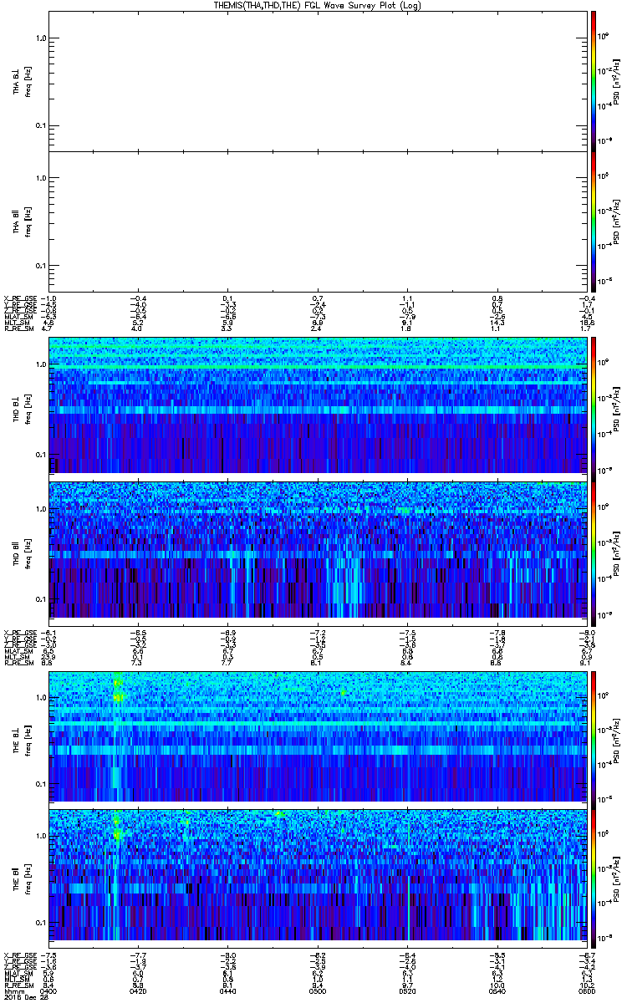Click the 'THE B∥ freq [Hz]' axis label
This screenshot has width=627, height=1003.
pos(22,878)
